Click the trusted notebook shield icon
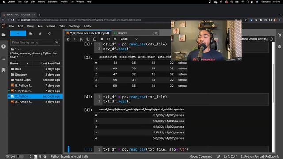The width and height of the screenshot is (283, 159). (218, 156)
